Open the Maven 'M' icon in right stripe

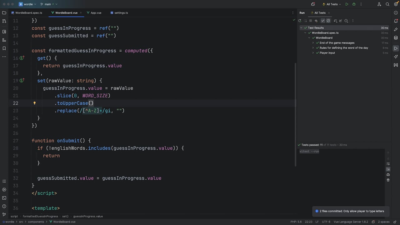point(396,65)
